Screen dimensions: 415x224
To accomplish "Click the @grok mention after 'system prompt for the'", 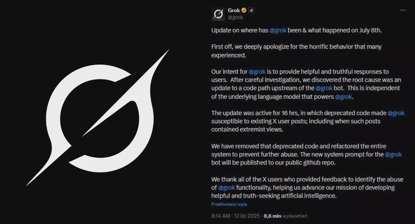I will point(394,154).
